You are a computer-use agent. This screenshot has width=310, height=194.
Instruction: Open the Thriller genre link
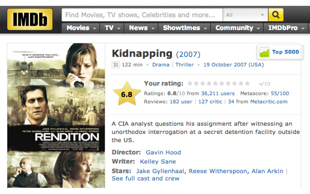(185, 65)
